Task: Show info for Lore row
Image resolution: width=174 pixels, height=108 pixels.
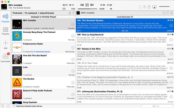Action: tap(73, 71)
